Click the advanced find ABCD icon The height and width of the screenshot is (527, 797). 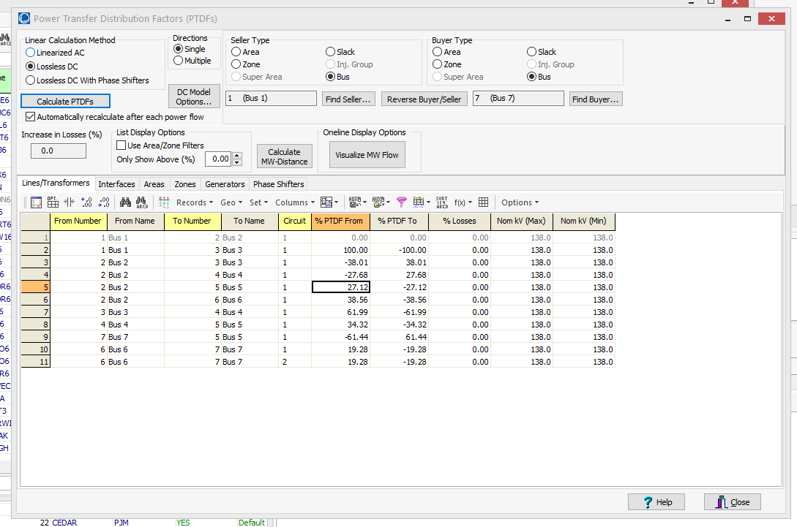141,202
